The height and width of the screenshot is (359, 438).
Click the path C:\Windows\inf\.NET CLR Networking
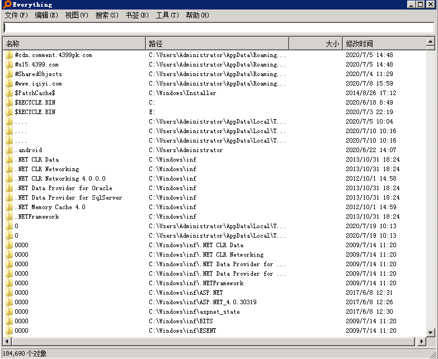(x=206, y=254)
